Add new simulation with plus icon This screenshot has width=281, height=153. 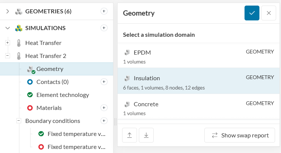pos(104,28)
